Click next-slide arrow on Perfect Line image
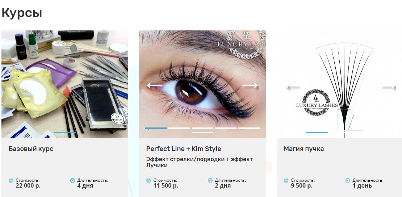This screenshot has height=197, width=402. tap(250, 86)
